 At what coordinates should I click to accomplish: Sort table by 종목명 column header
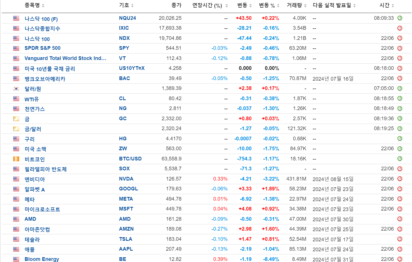[34, 5]
